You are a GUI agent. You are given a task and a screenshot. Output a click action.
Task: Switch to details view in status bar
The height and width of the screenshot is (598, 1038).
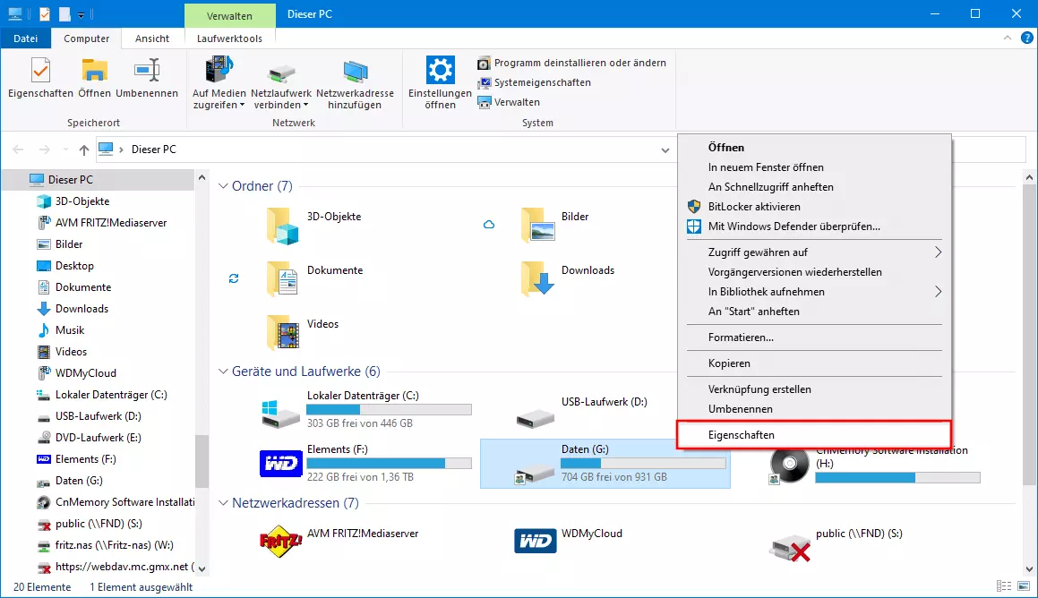(1004, 586)
